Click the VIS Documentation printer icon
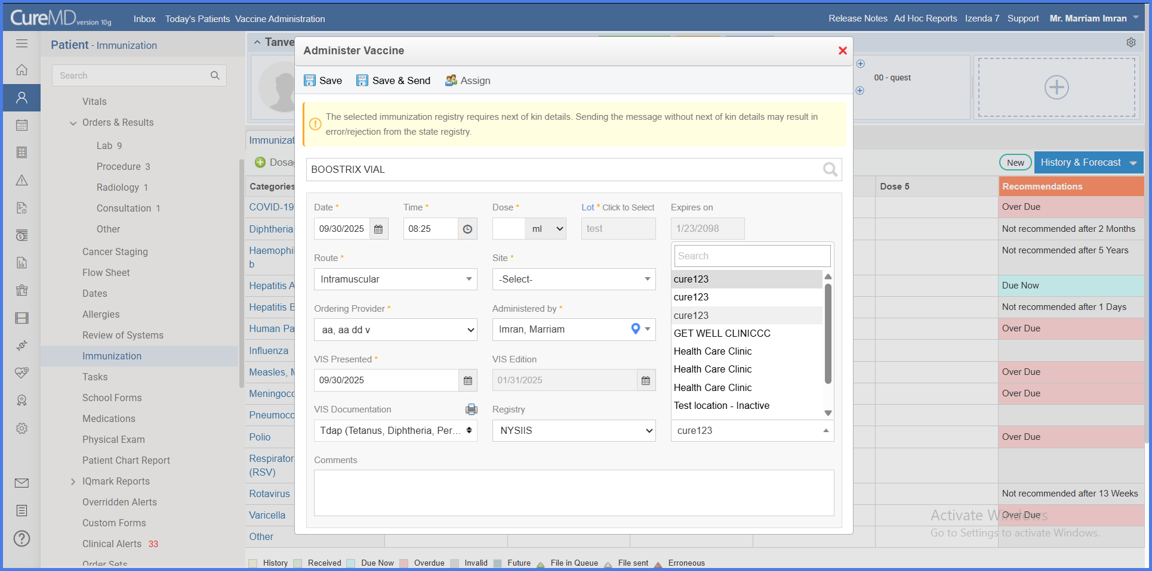 [472, 409]
